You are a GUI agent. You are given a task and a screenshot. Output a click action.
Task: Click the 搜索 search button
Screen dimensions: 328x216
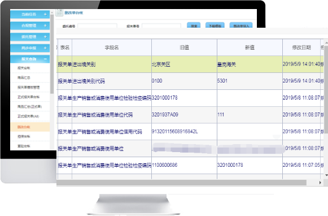(x=194, y=25)
